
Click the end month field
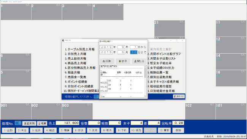121,52
